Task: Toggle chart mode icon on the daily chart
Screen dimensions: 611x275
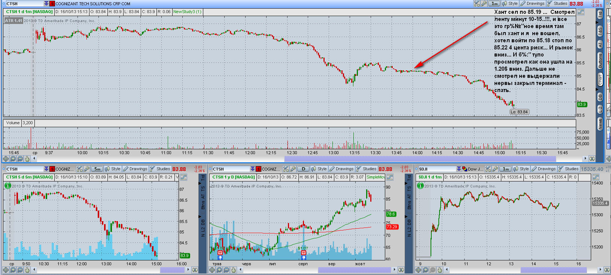Action: (390, 177)
